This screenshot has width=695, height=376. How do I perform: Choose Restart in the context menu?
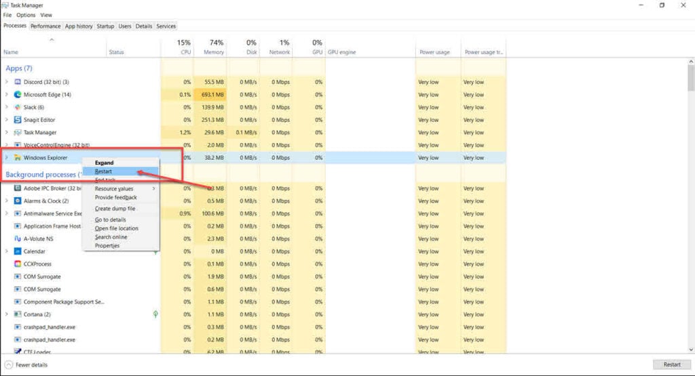tap(121, 171)
